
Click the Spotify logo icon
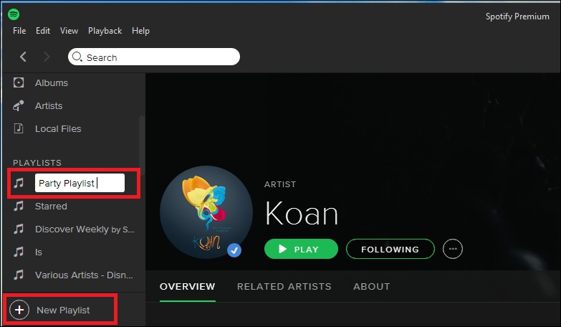[14, 14]
